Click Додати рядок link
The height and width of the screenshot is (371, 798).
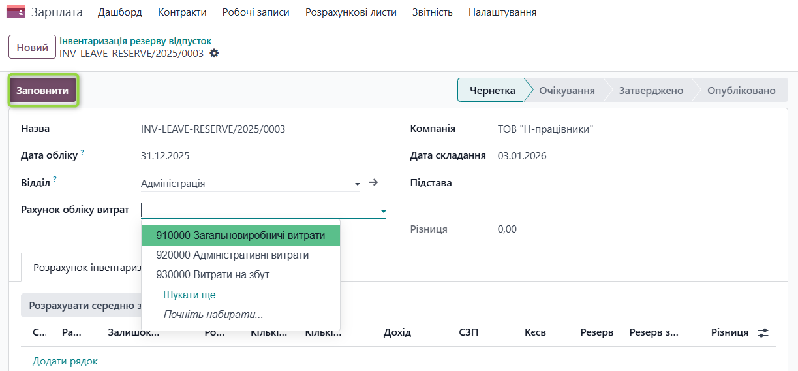[65, 361]
